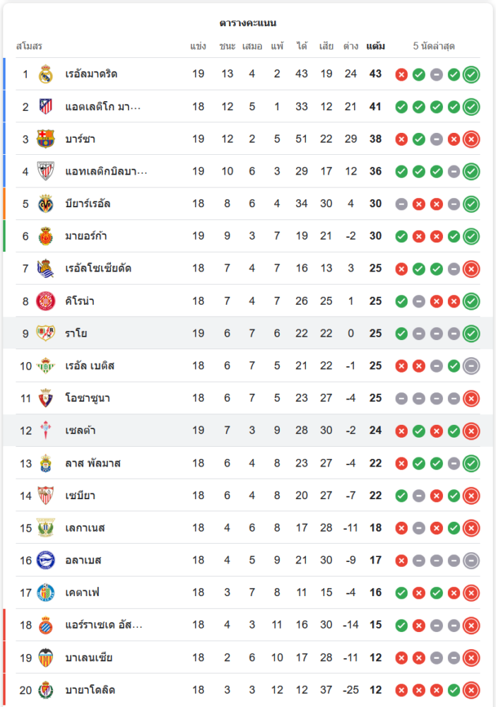Click the 5 นัดล่าสุด column header
Image resolution: width=496 pixels, height=707 pixels.
(434, 47)
